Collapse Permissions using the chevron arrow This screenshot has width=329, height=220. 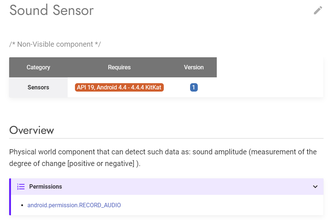[x=315, y=186]
